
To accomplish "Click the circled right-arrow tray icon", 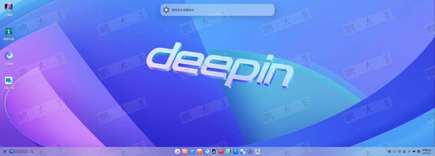I will [x=399, y=152].
